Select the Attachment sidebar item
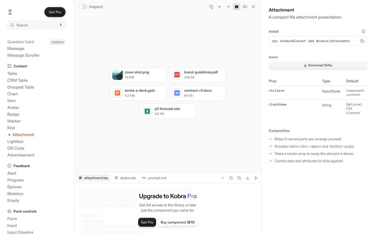This screenshot has width=376, height=235. (x=23, y=135)
